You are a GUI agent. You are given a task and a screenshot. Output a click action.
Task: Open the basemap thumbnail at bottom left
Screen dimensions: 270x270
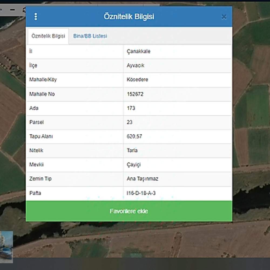point(6,247)
